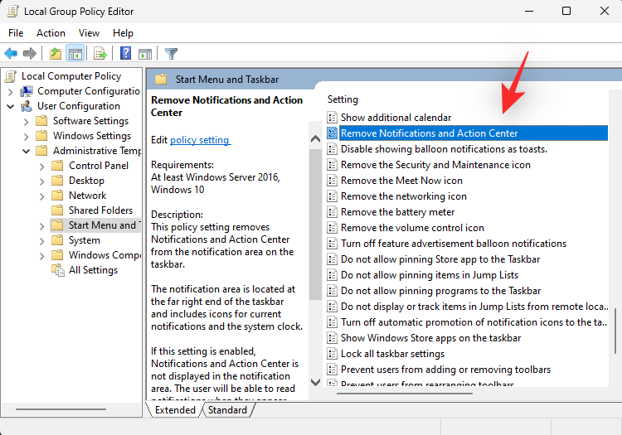The image size is (622, 435).
Task: Click the Back arrow toolbar icon
Action: (11, 53)
